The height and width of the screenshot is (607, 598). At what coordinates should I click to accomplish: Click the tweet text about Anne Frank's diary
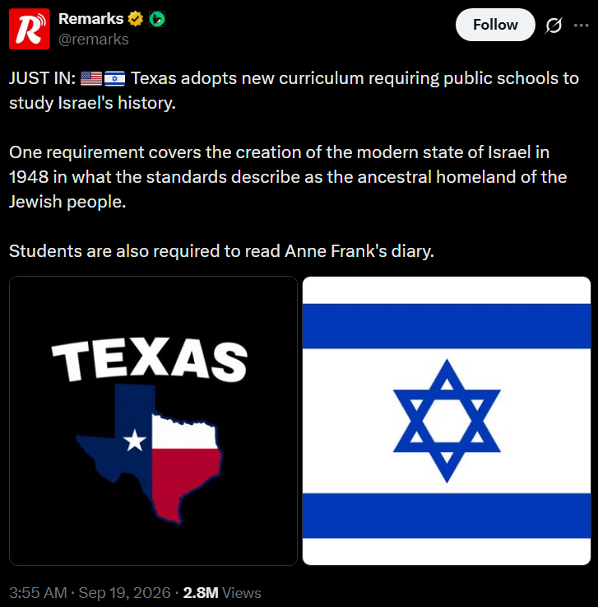[221, 251]
